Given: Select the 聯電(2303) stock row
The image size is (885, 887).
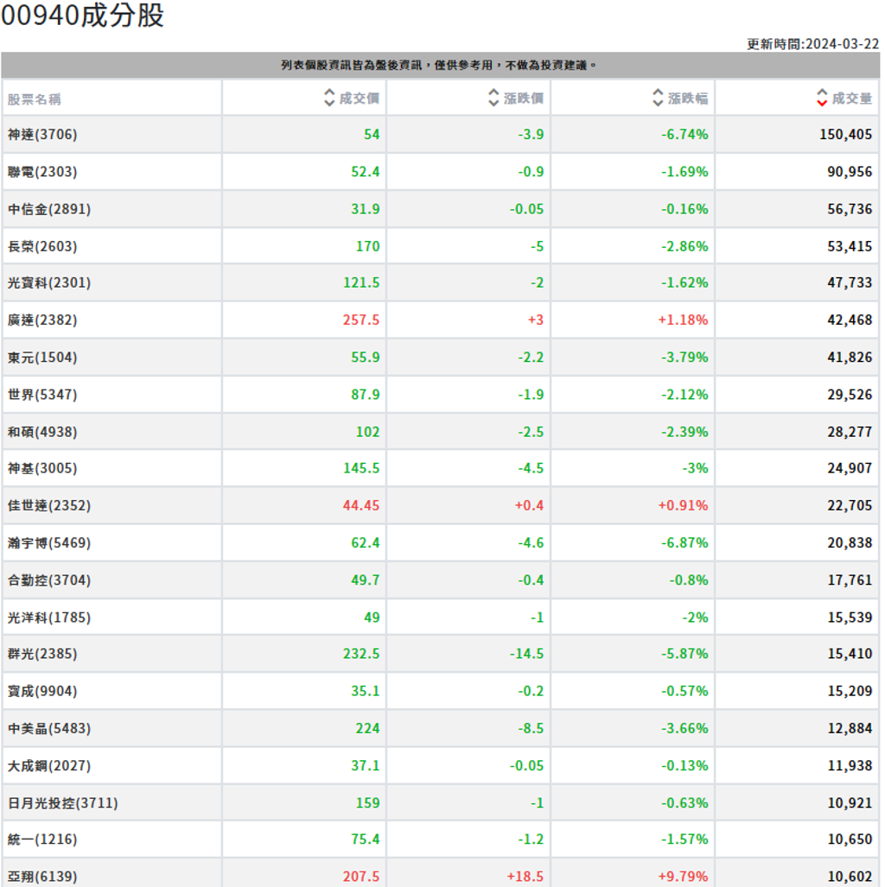Looking at the screenshot, I should [36, 171].
